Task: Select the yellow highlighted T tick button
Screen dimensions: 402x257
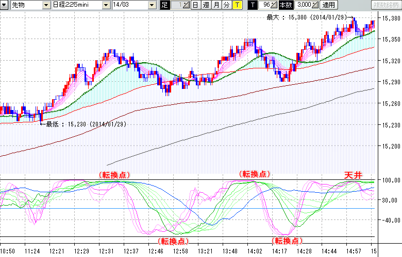Action: 237,5
